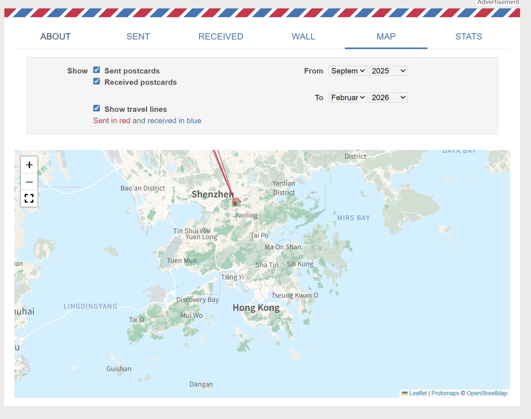This screenshot has width=531, height=419.
Task: Switch to the About tab
Action: [x=56, y=37]
